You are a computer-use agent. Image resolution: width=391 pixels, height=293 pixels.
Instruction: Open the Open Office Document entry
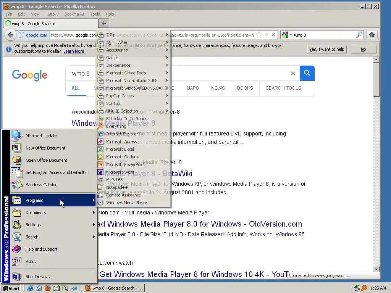pyautogui.click(x=53, y=160)
